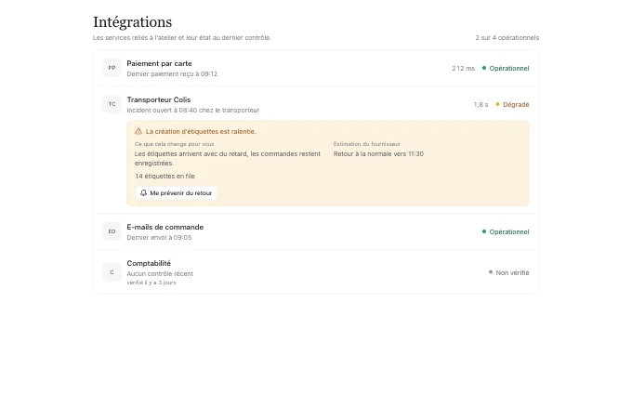The width and height of the screenshot is (632, 395).
Task: Click "vérifié il y a 3 jours" note
Action: (151, 283)
